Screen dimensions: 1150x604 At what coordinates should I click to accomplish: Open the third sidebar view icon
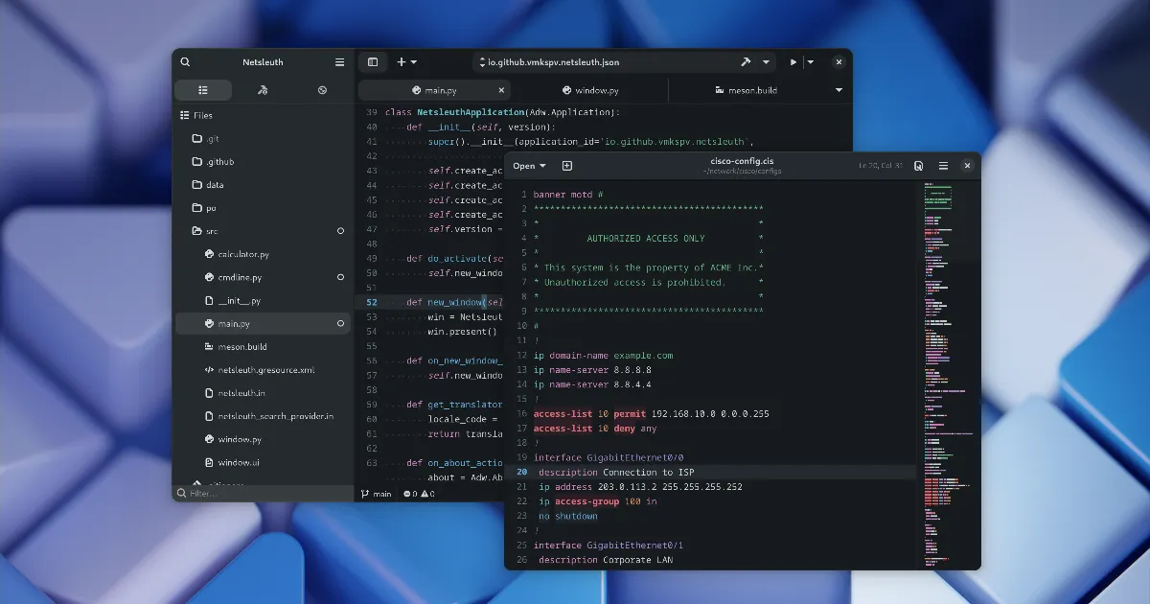322,90
